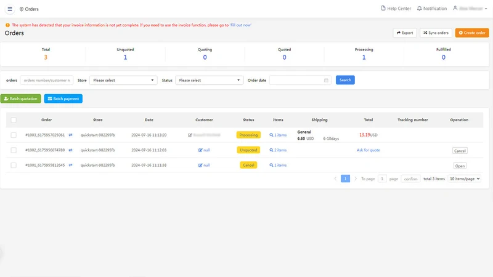
Task: Open the Store dropdown
Action: click(x=123, y=81)
